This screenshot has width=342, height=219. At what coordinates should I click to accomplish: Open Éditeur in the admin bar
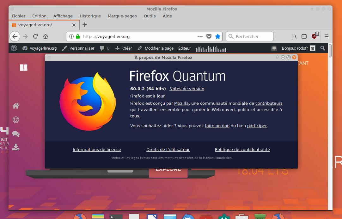click(184, 48)
